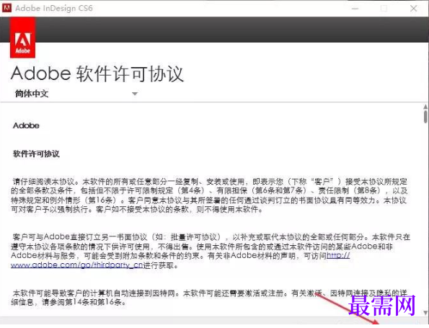Click the bold 'Adobe' text in the agreement

[x=26, y=125]
